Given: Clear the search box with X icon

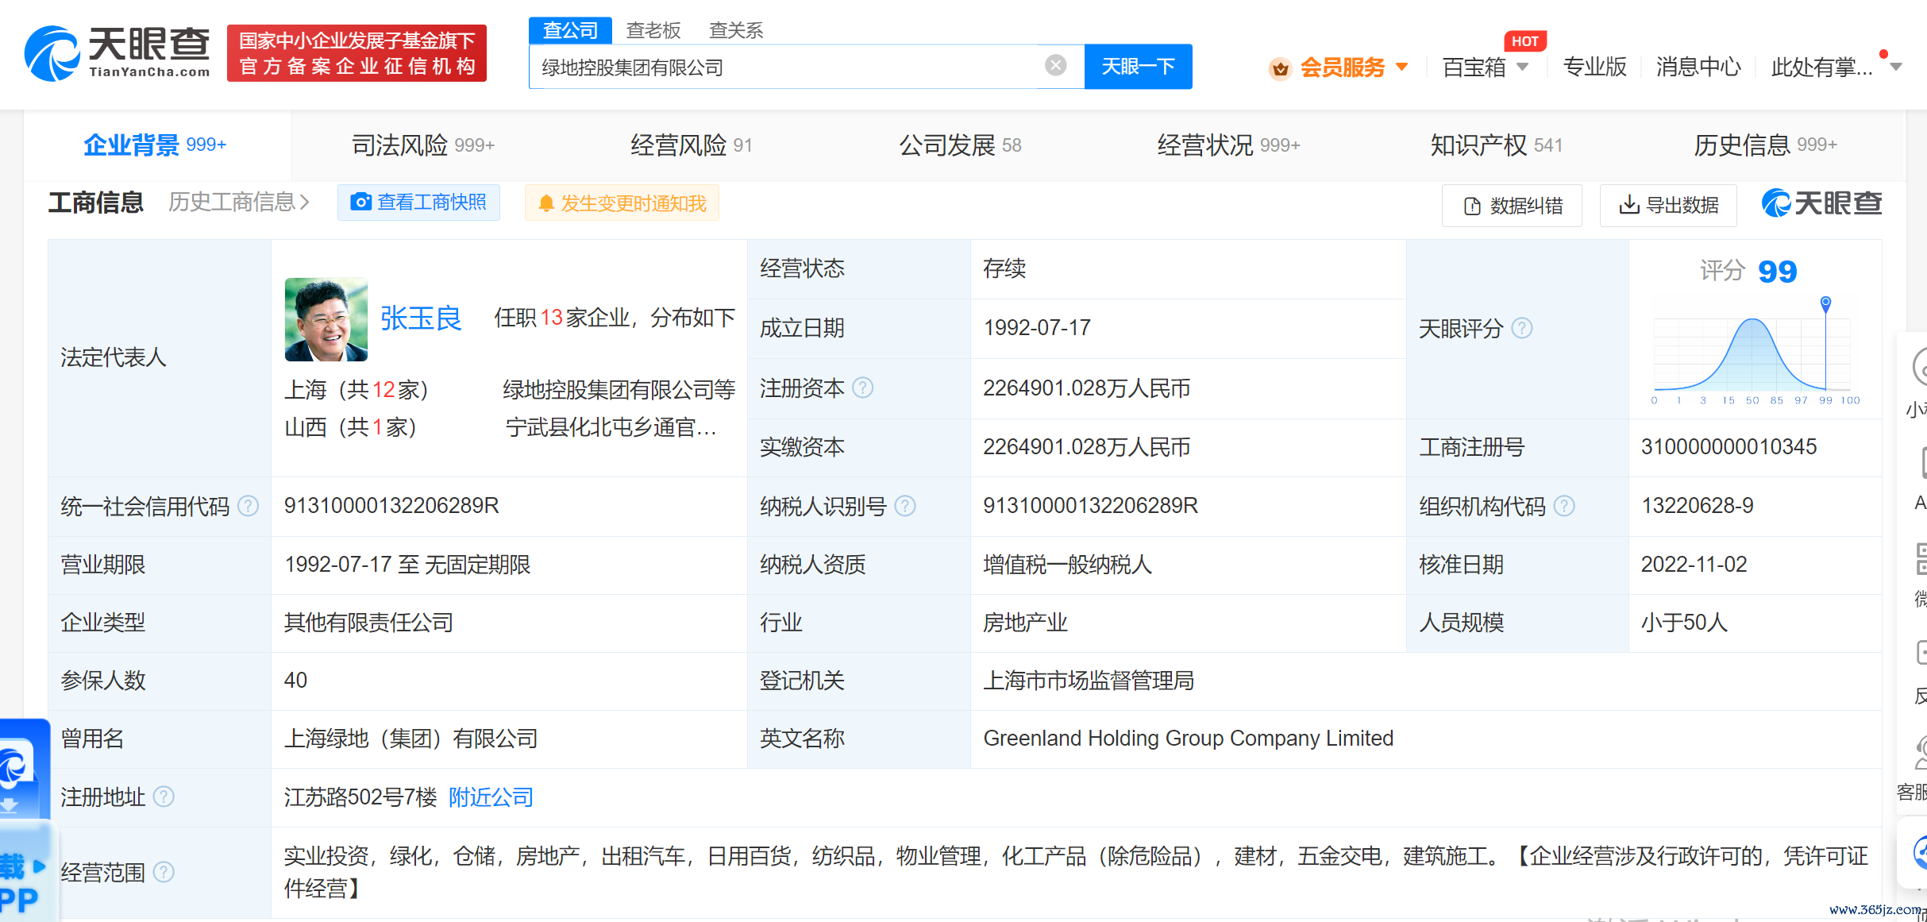Looking at the screenshot, I should pos(1055,66).
